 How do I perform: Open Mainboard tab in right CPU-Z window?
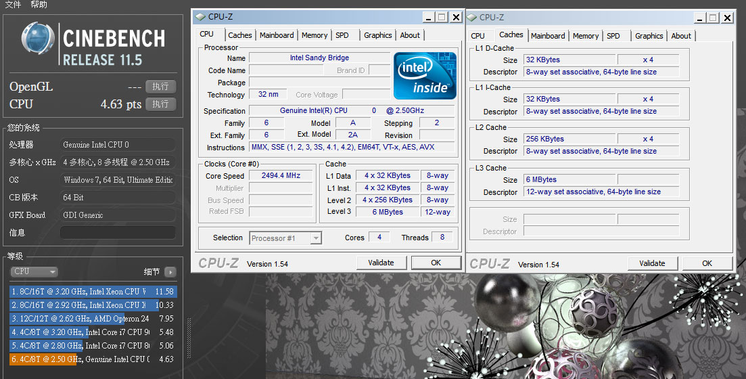[x=548, y=36]
